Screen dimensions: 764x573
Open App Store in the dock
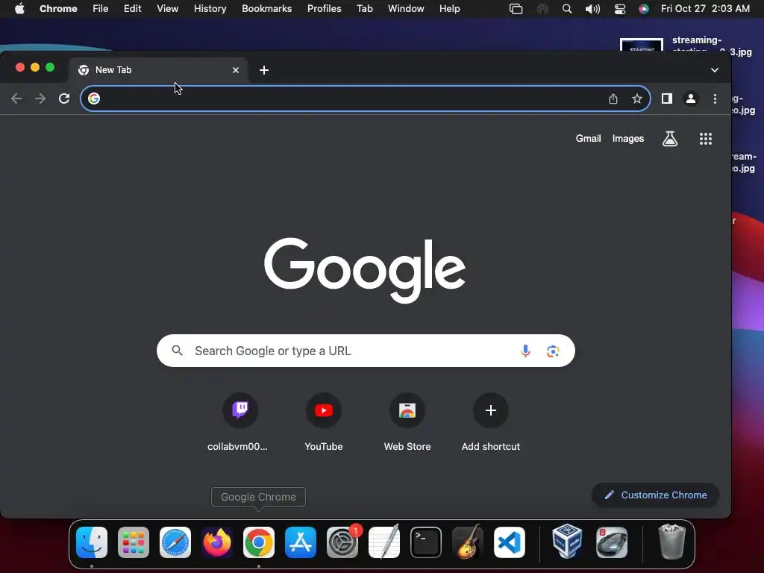[301, 542]
